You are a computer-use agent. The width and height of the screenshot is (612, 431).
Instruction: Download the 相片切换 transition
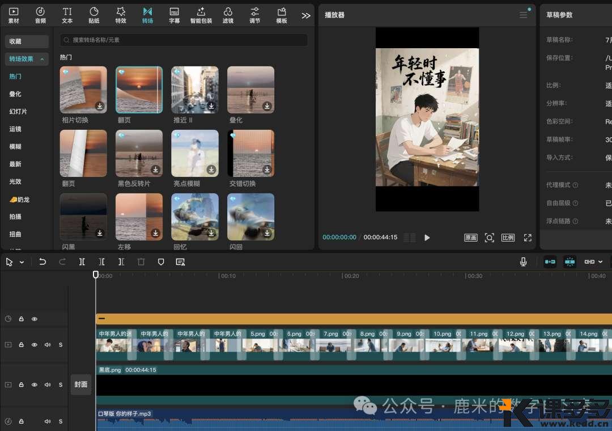[100, 106]
